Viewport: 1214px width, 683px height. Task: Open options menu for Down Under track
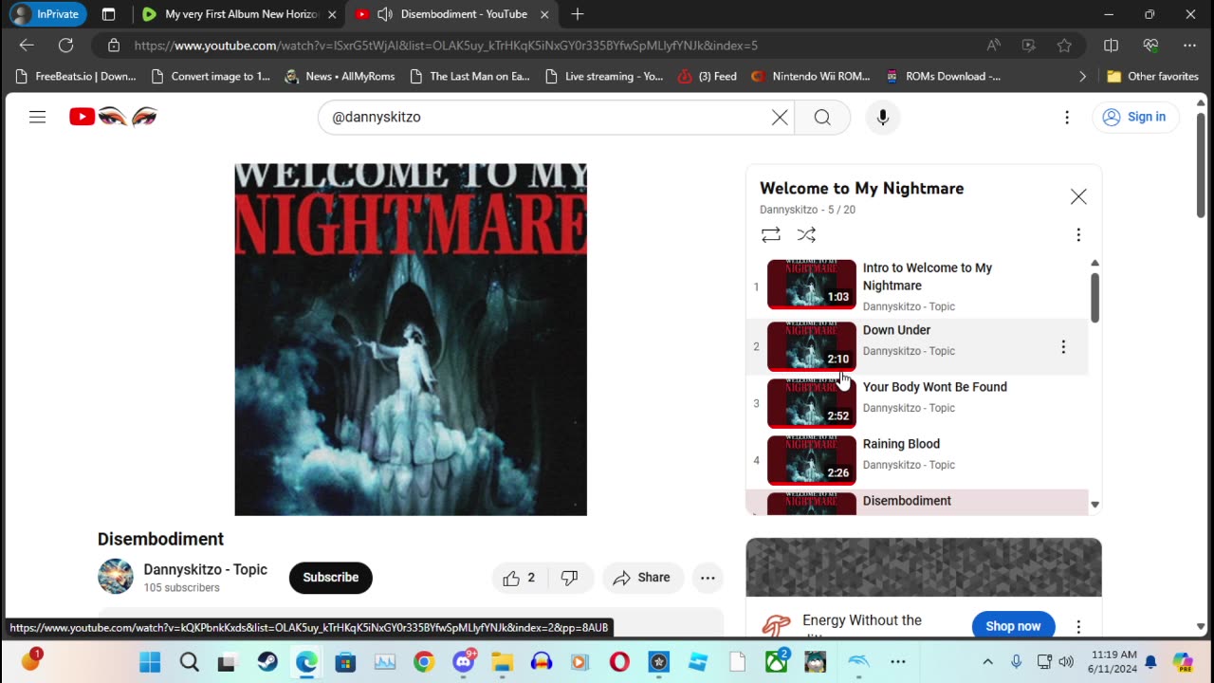tap(1063, 347)
